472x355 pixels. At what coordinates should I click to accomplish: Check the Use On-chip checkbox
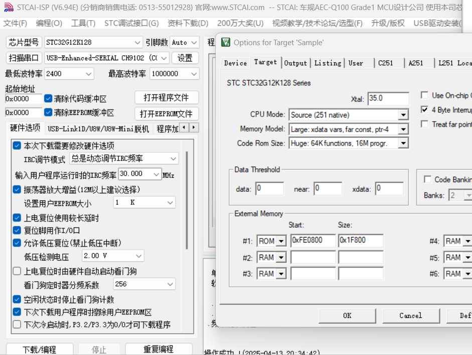coord(424,95)
